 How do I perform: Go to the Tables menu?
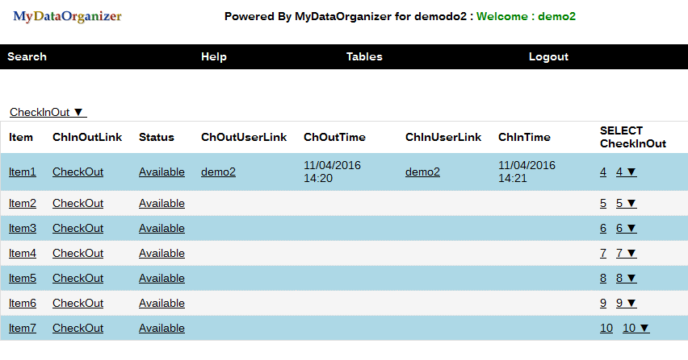[364, 56]
